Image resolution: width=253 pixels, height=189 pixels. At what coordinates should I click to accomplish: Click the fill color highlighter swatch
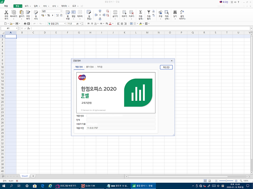coord(141,24)
